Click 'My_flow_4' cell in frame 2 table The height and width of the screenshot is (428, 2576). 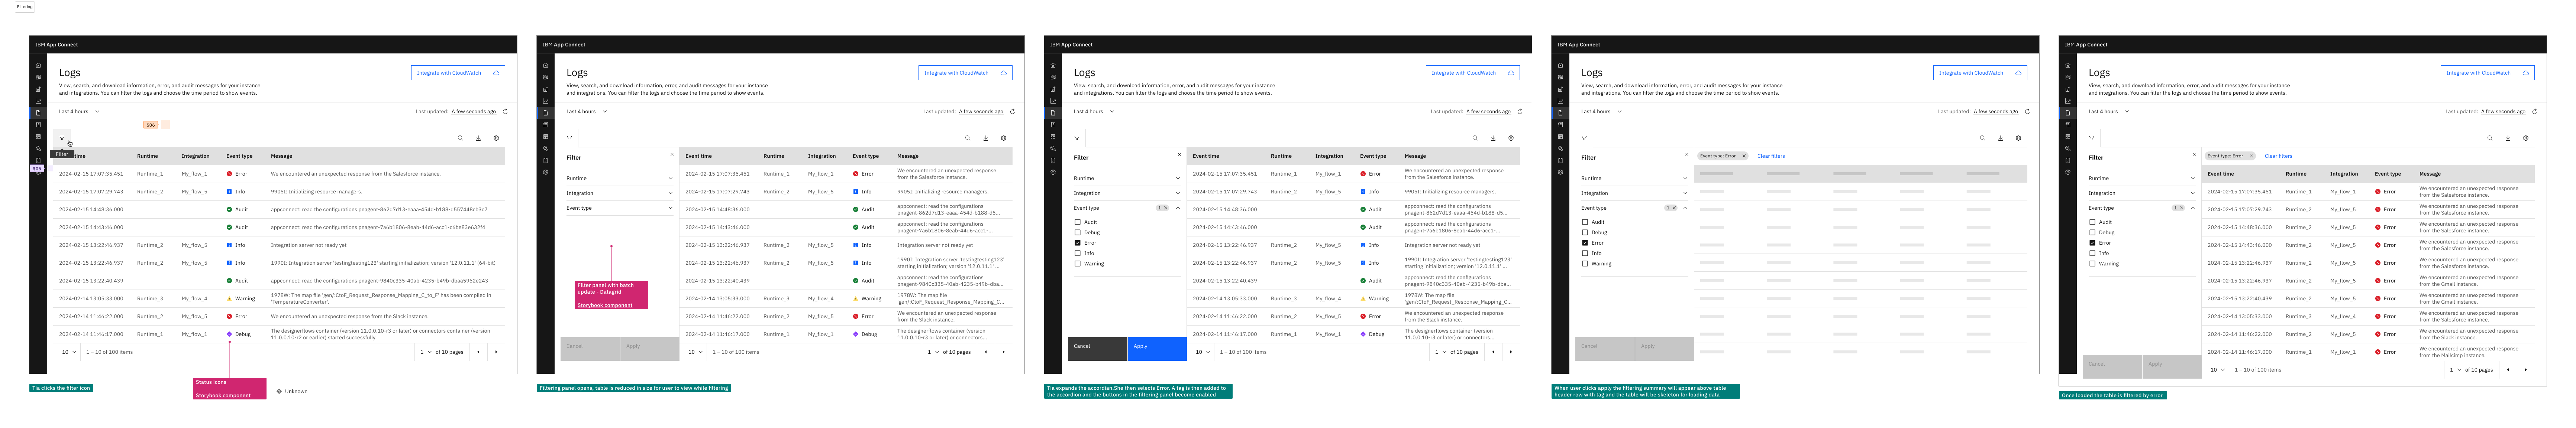click(x=822, y=298)
